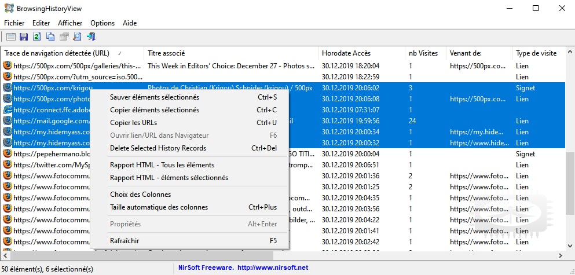The image size is (575, 275).
Task: Open the http://www.nirsoft.net link
Action: [273, 267]
